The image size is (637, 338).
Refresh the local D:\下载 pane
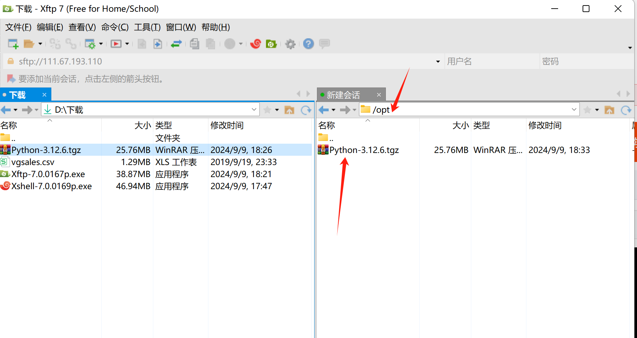pyautogui.click(x=306, y=110)
